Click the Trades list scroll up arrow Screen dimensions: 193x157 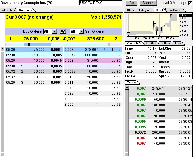pos(127,88)
